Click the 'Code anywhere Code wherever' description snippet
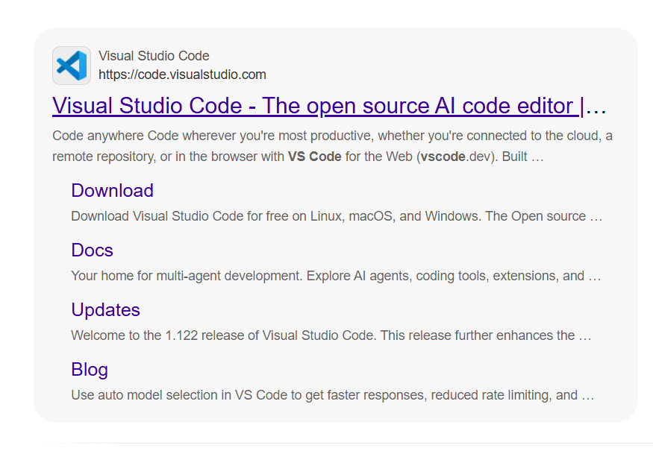The height and width of the screenshot is (451, 653). point(332,146)
